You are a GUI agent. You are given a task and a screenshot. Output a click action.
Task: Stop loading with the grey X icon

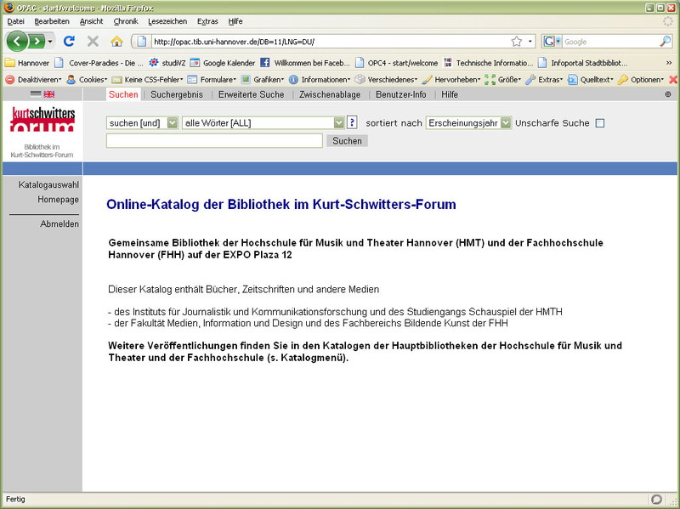93,41
